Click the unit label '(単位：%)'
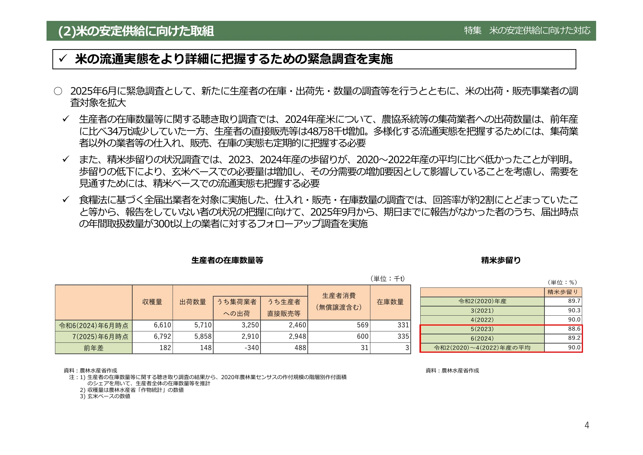Viewport: 643px width, 455px height. pos(562,282)
